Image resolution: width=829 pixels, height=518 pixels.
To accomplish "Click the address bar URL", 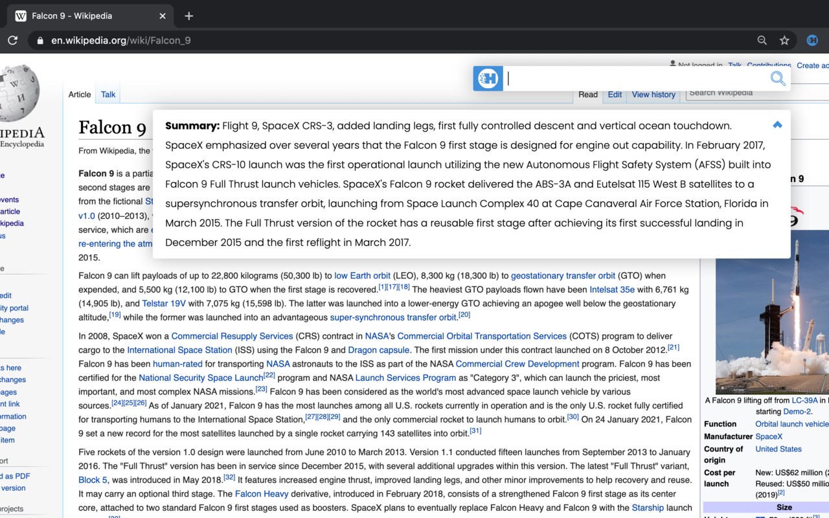I will tap(121, 40).
